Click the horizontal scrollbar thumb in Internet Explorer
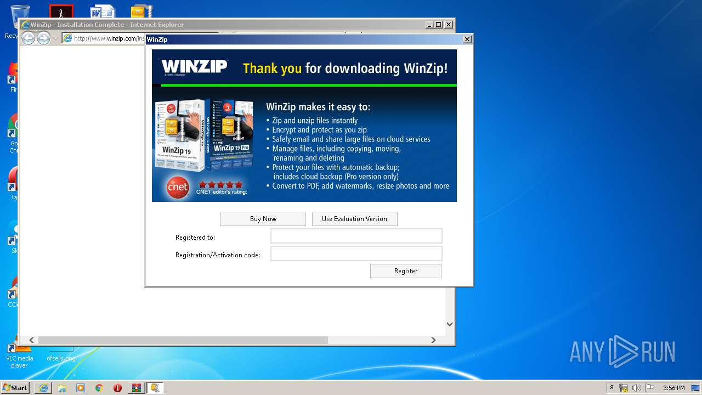This screenshot has height=395, width=702. pos(183,340)
